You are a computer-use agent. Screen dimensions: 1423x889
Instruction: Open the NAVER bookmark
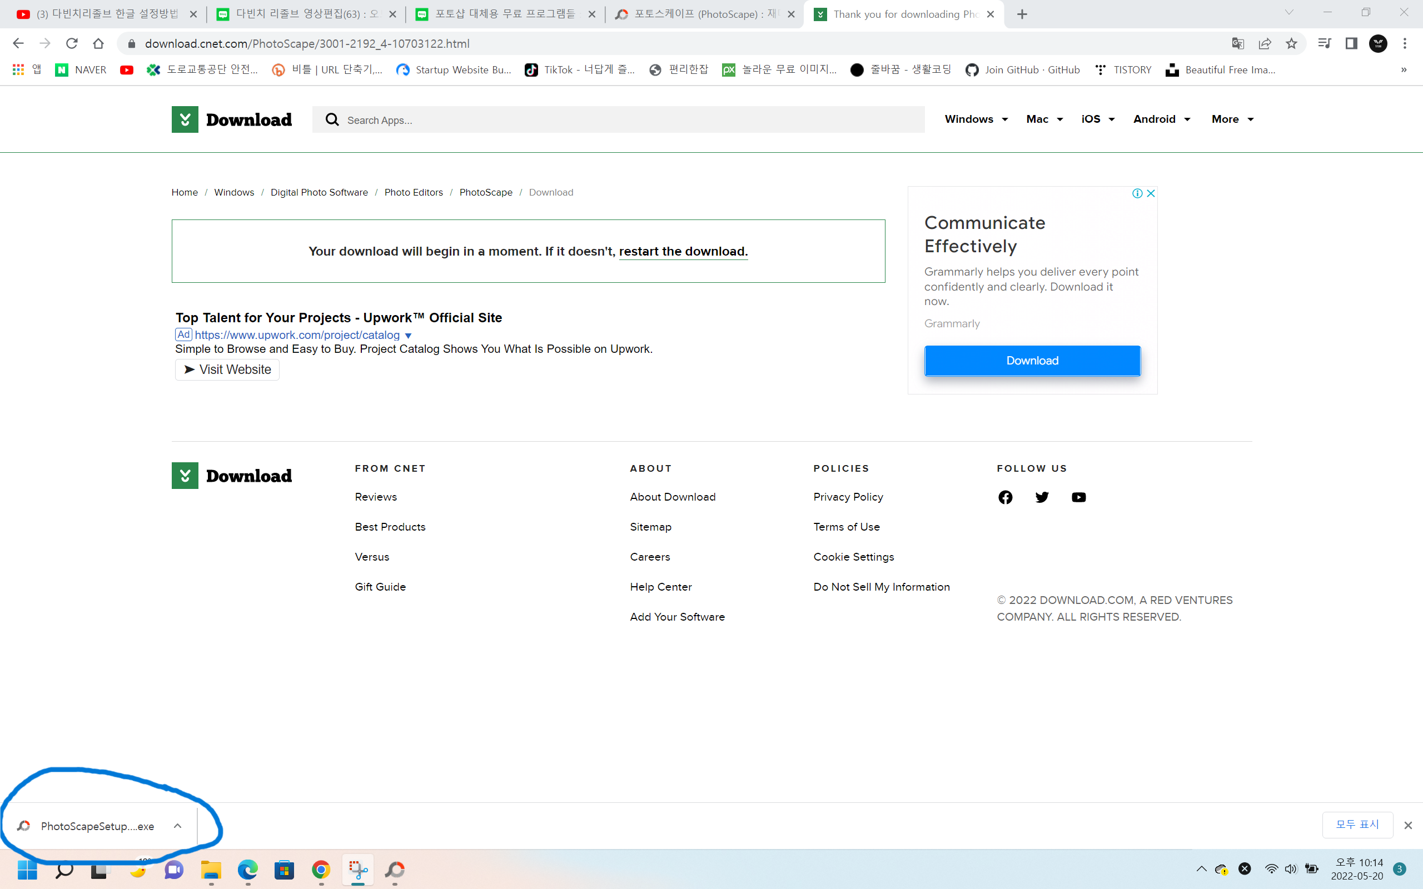coord(81,69)
